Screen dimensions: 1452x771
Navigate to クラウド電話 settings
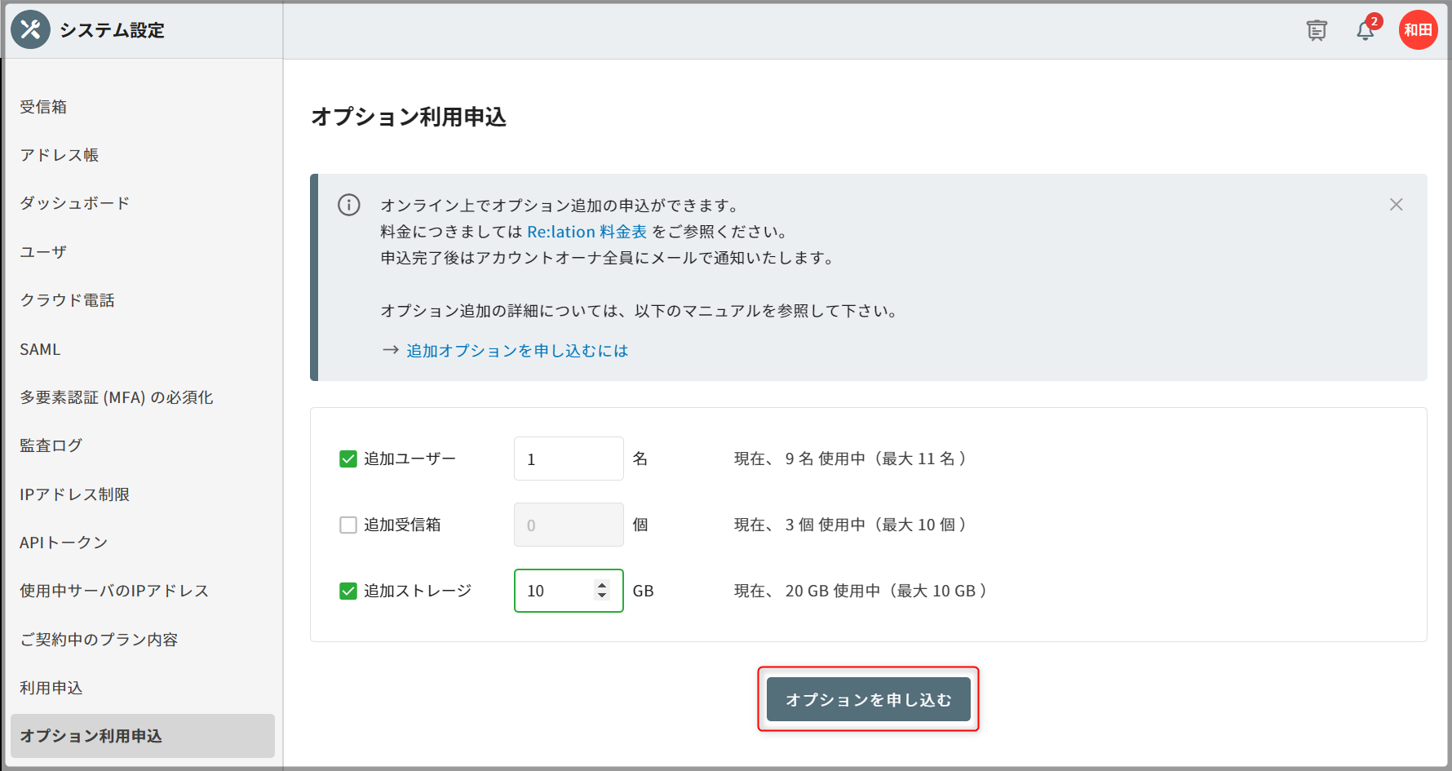(x=67, y=300)
